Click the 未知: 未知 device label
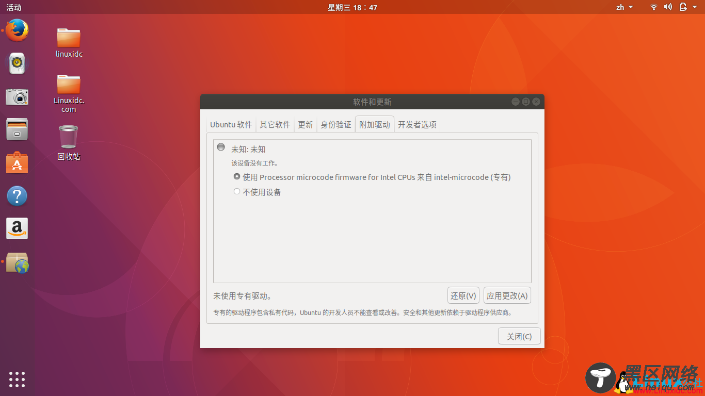 tap(248, 150)
